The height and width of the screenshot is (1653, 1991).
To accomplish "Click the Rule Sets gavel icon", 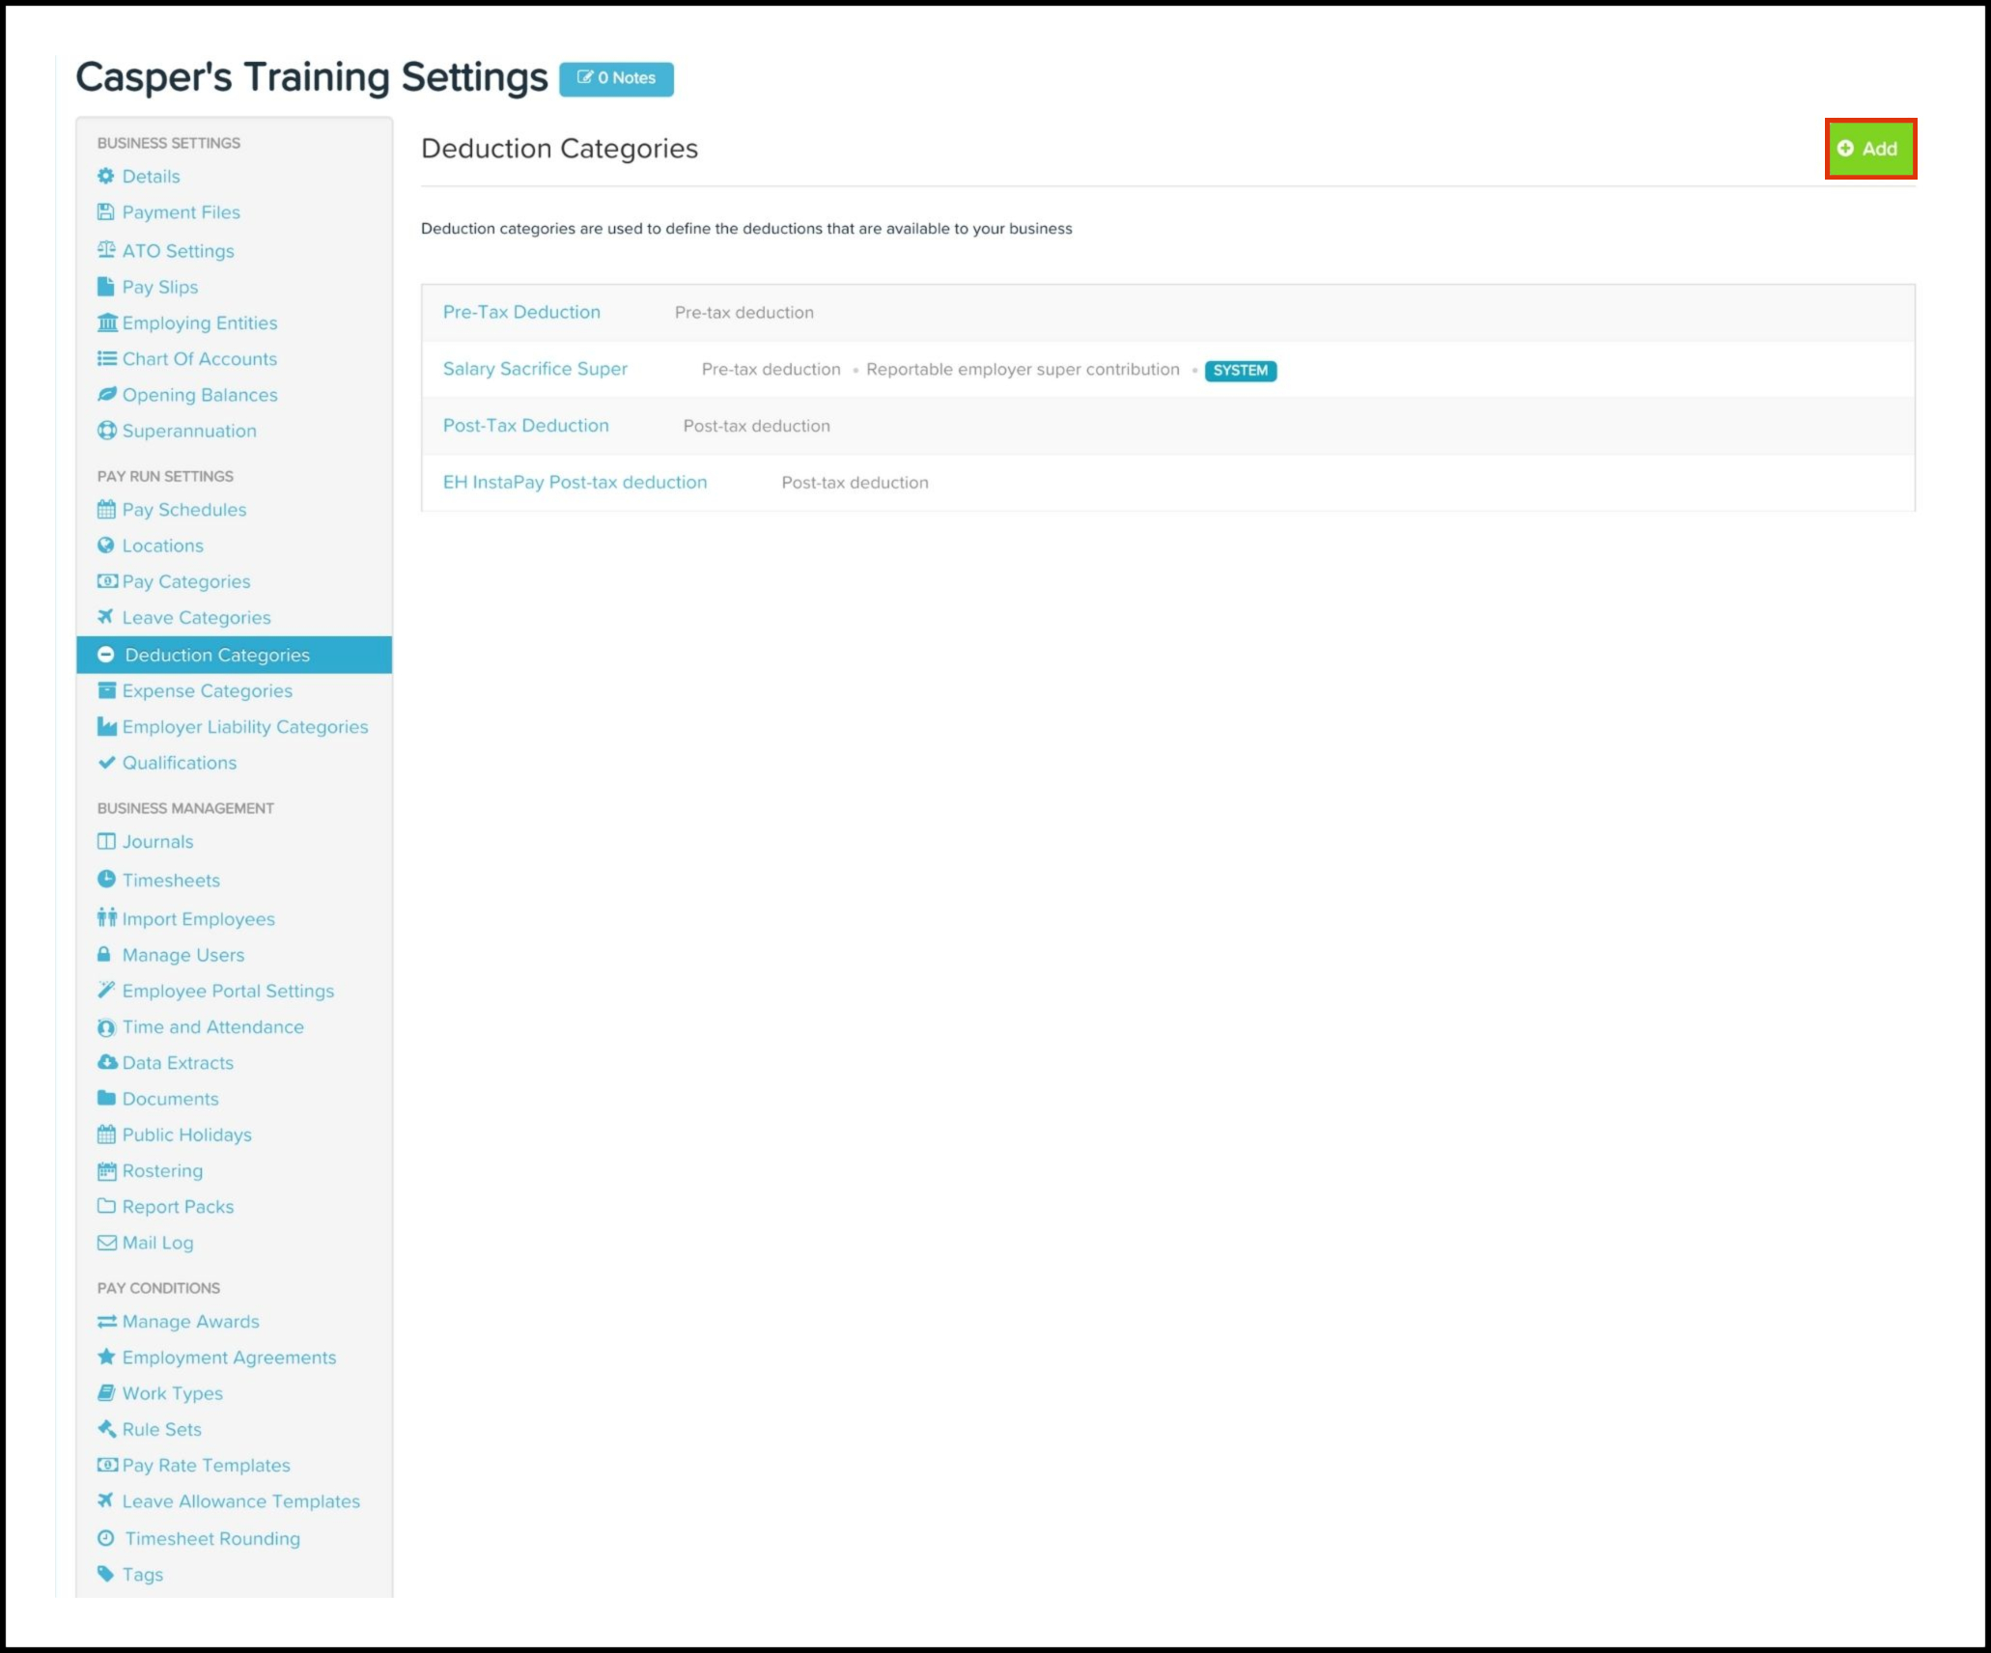I will 106,1429.
